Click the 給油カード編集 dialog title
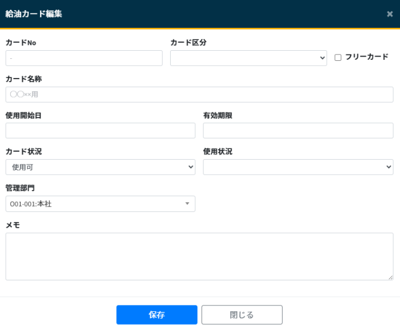This screenshot has width=400, height=330. (34, 14)
